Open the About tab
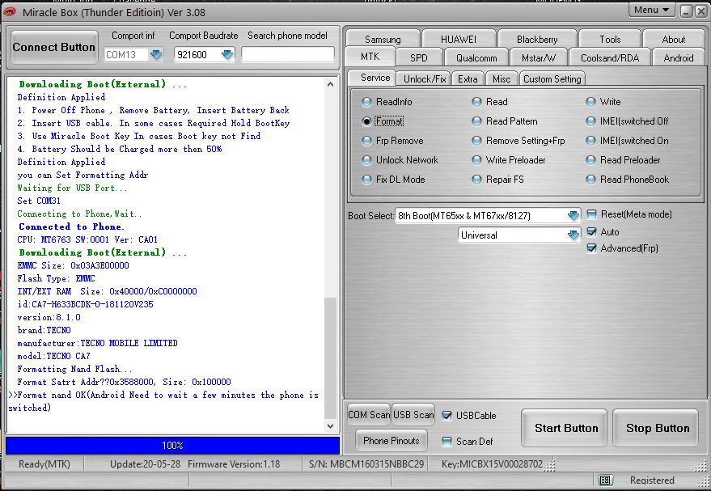711x491 pixels. [673, 40]
